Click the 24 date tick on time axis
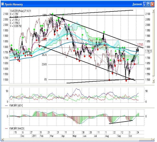157x142 pixels. 138,132
